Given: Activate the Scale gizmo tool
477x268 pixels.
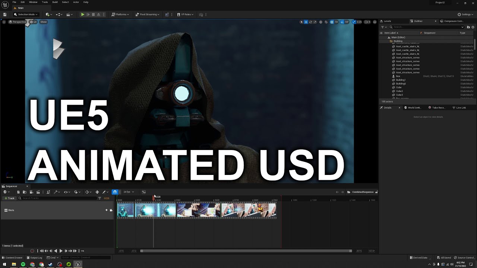Looking at the screenshot, I should [315, 22].
